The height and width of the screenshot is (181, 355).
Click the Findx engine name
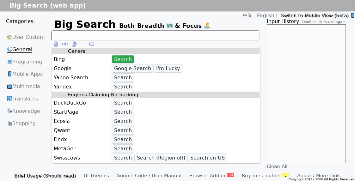click(x=60, y=139)
